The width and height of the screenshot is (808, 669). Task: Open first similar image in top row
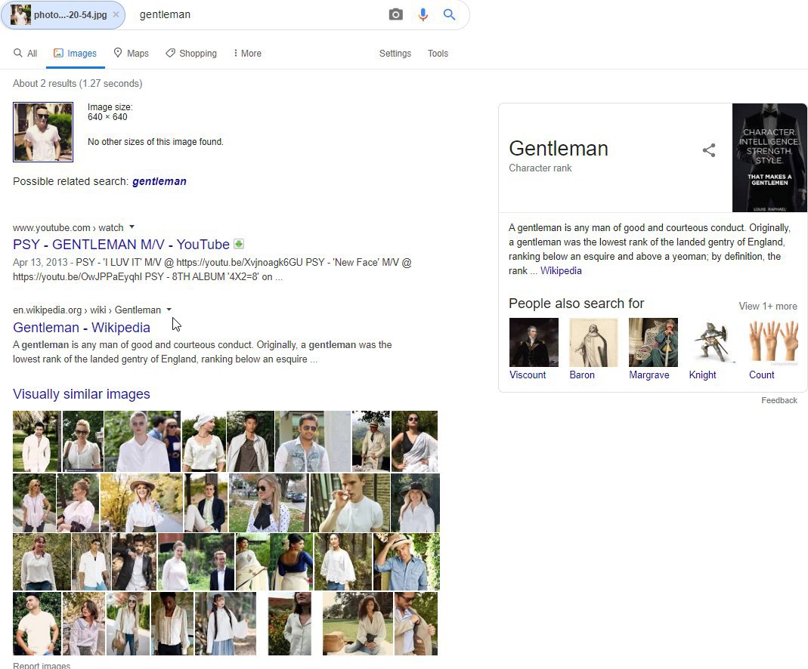point(36,441)
